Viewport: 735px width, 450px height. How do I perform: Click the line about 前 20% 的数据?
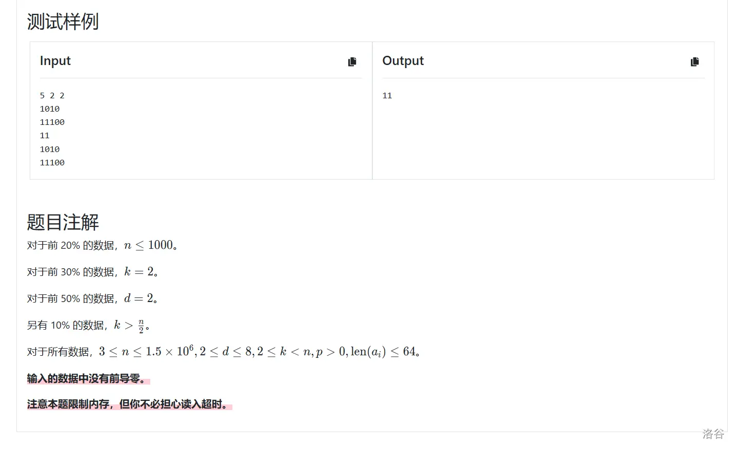tap(103, 245)
